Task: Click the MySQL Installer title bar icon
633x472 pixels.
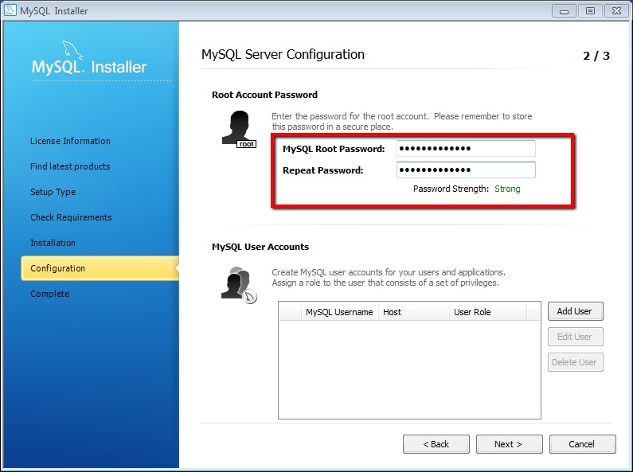Action: pos(10,10)
